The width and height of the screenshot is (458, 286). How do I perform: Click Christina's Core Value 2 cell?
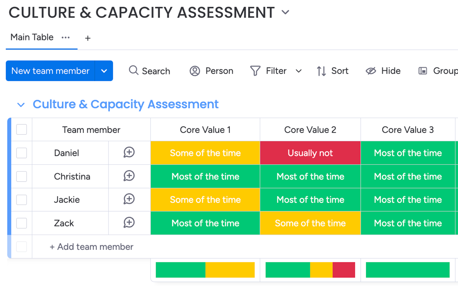310,176
